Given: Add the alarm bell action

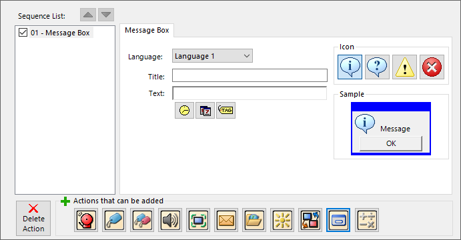Looking at the screenshot, I should [x=86, y=220].
